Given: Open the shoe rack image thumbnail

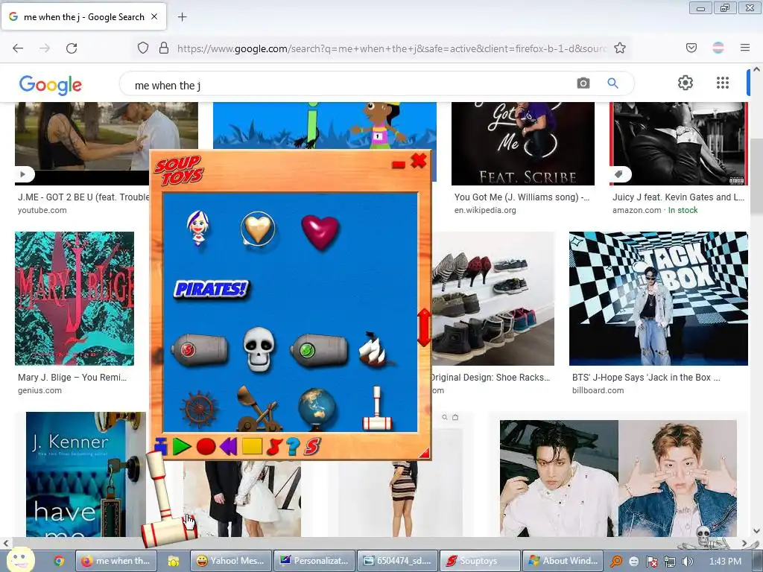Looking at the screenshot, I should pos(493,298).
